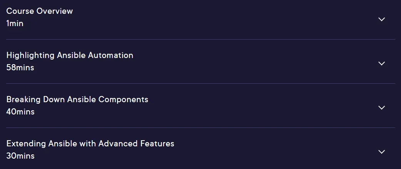Click the 30mins duration text
Image resolution: width=401 pixels, height=169 pixels.
[20, 156]
